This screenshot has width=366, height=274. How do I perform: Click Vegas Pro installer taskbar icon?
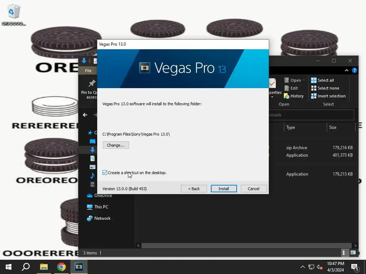point(79,267)
